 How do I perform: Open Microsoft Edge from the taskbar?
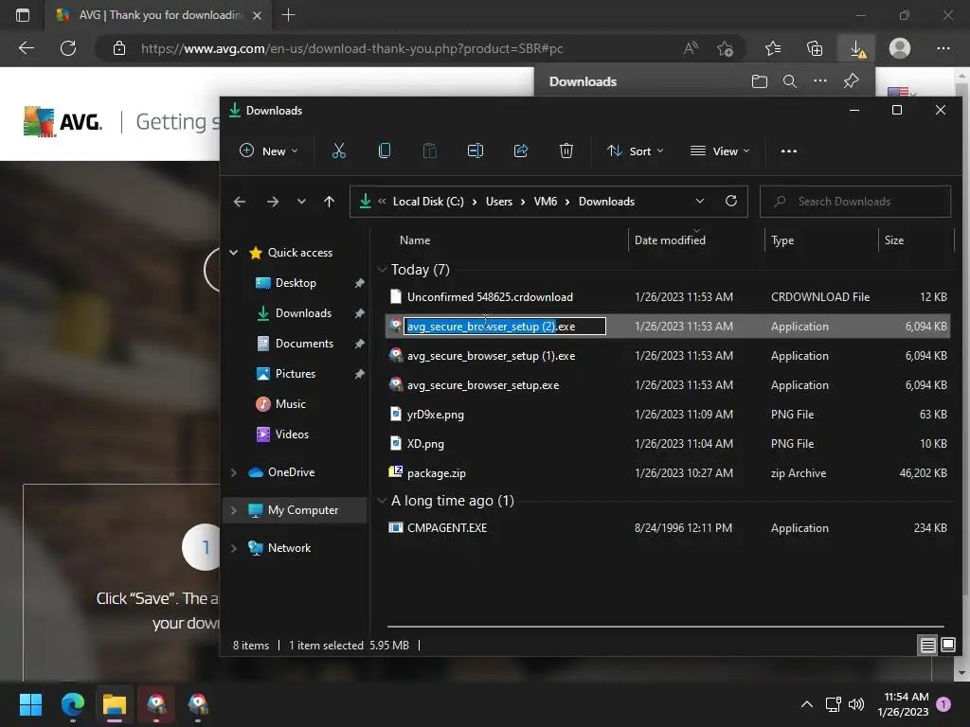[x=72, y=704]
